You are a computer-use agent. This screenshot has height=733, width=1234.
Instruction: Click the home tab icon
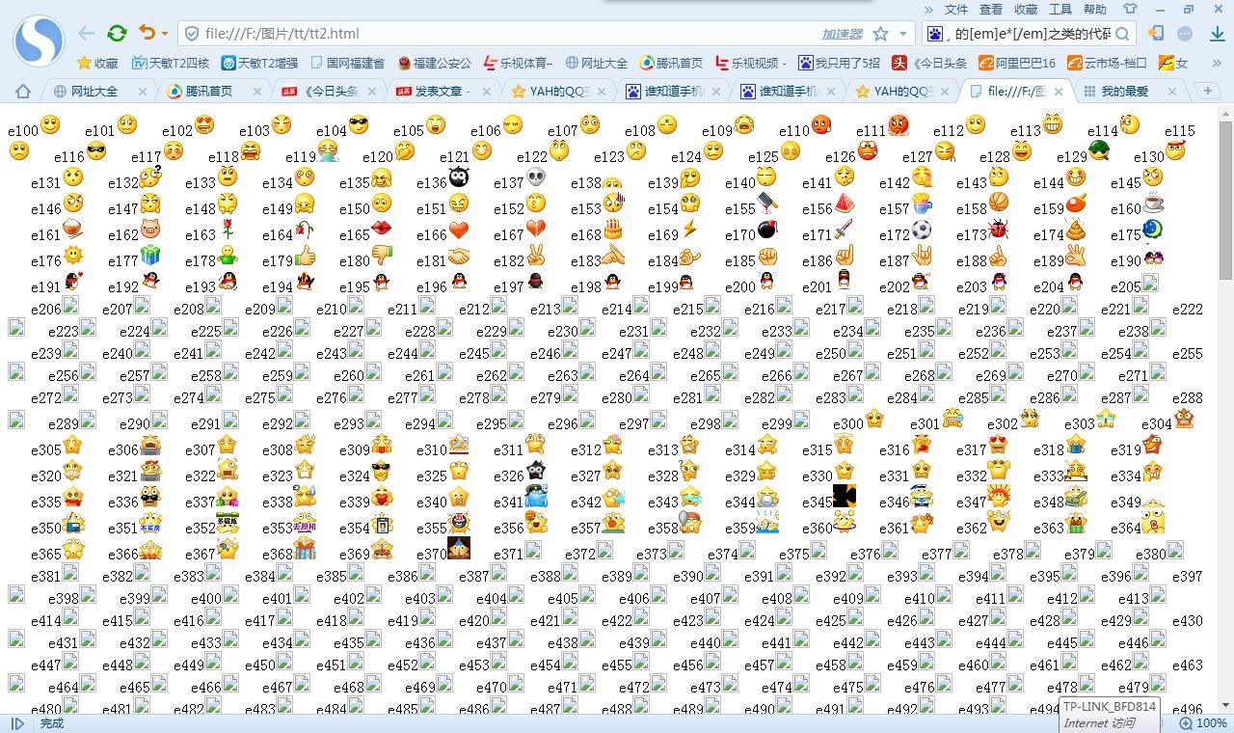click(23, 92)
